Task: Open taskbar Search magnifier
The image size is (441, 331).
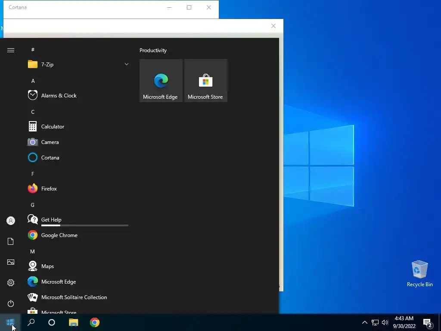Action: 31,322
